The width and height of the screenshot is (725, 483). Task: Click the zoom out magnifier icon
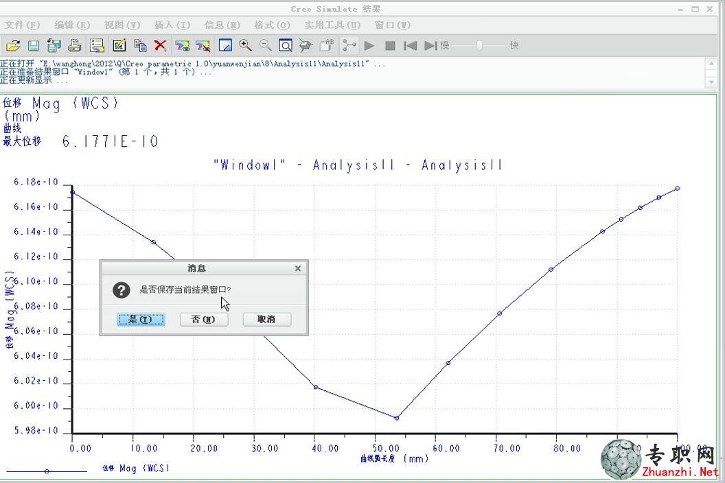coord(265,45)
